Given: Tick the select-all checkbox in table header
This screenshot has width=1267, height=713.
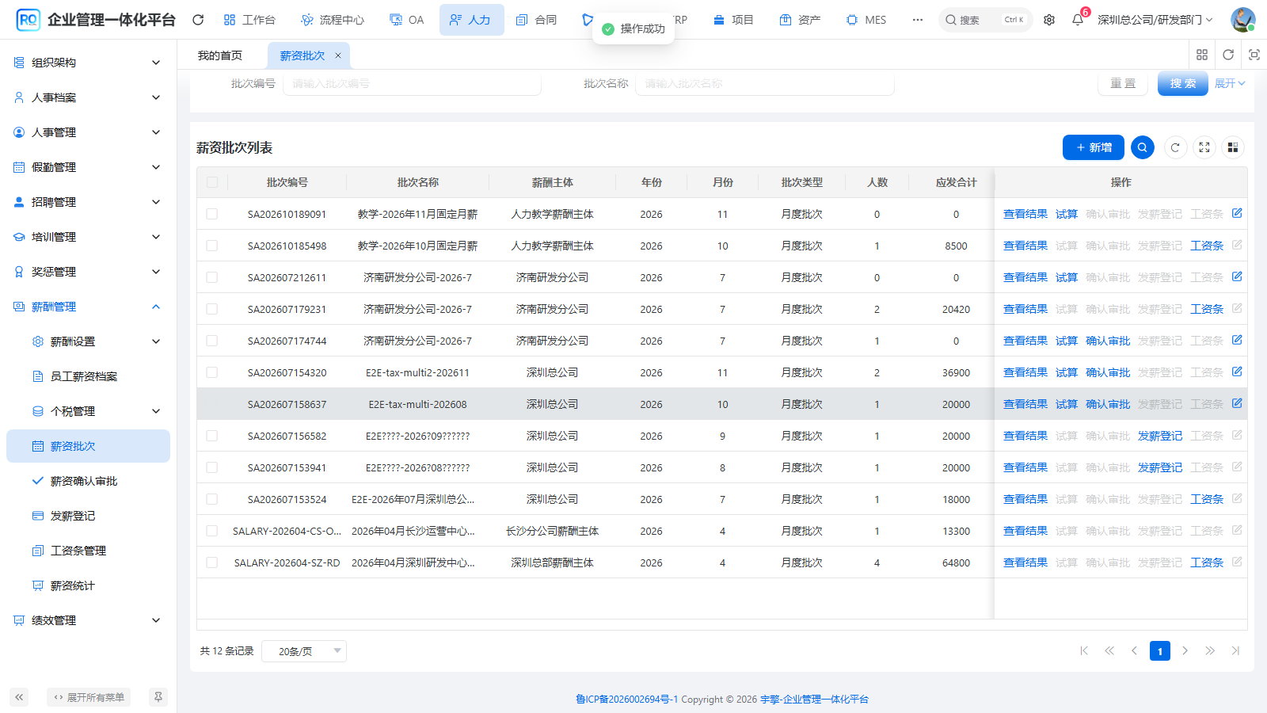Looking at the screenshot, I should pos(212,182).
